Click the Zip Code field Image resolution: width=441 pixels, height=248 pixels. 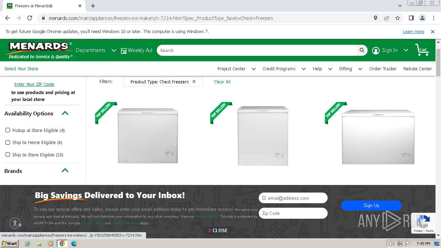click(x=293, y=213)
